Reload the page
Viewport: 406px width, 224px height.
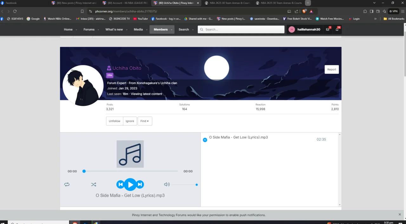pyautogui.click(x=15, y=11)
